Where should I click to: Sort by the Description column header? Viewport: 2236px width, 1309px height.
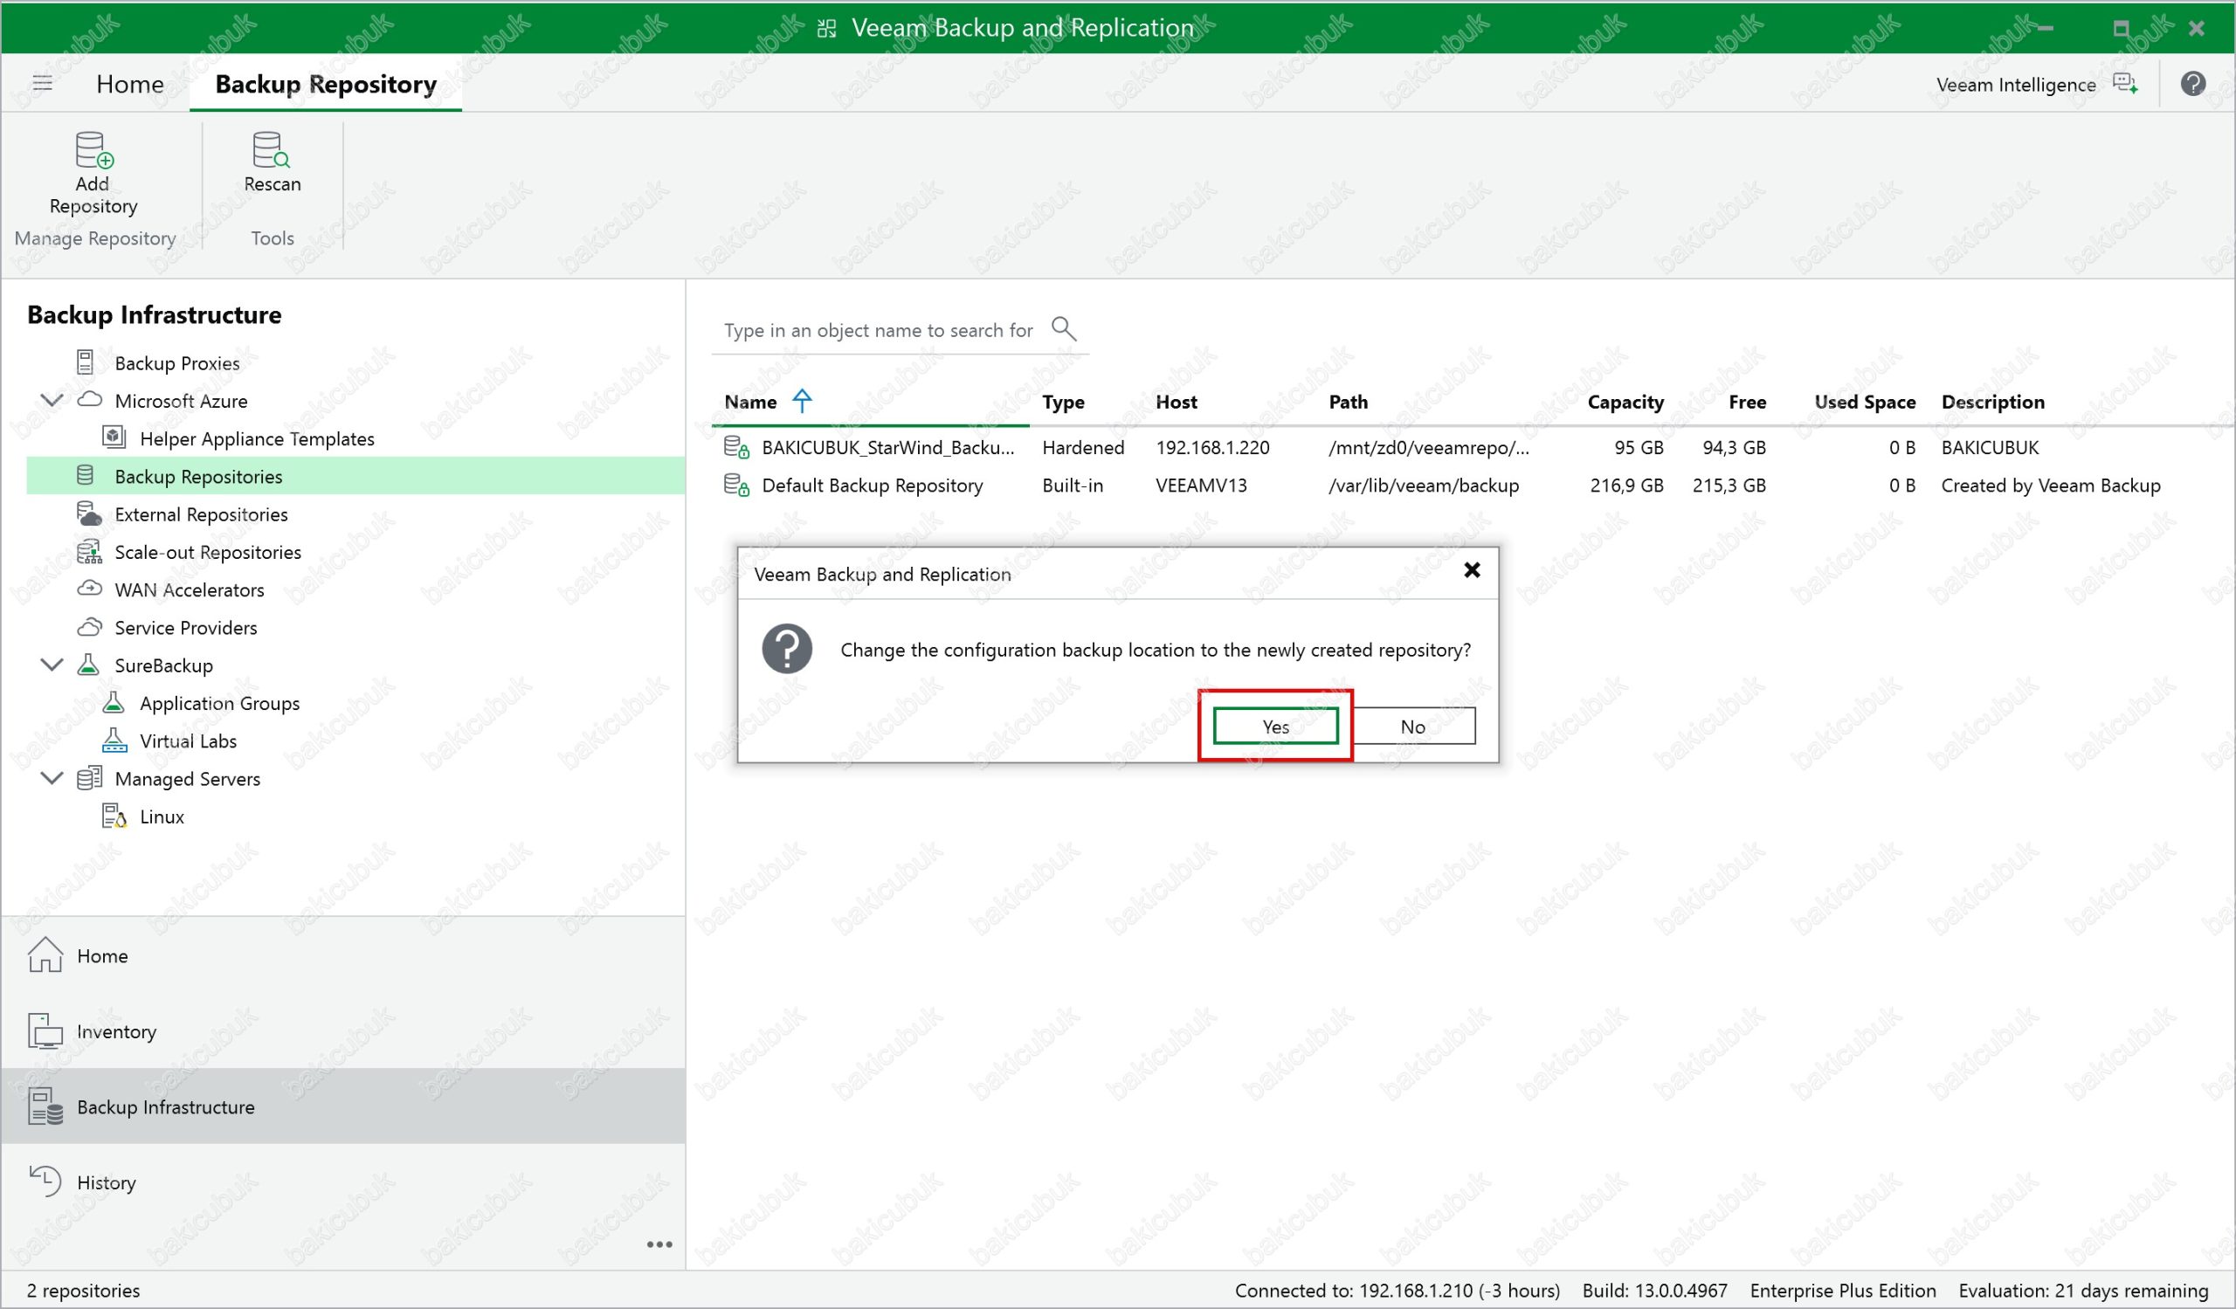(1993, 402)
